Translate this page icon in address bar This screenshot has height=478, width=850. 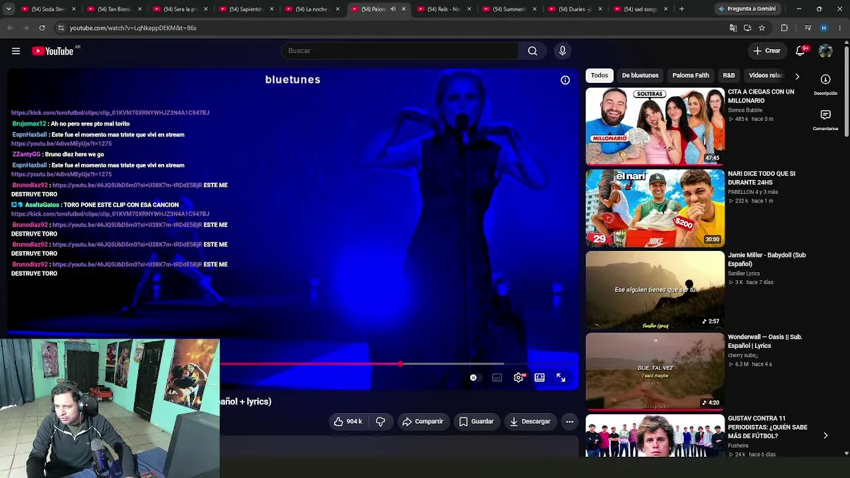[x=733, y=28]
